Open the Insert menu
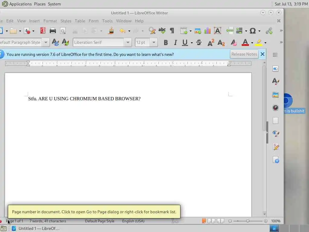The width and height of the screenshot is (309, 232). click(34, 21)
